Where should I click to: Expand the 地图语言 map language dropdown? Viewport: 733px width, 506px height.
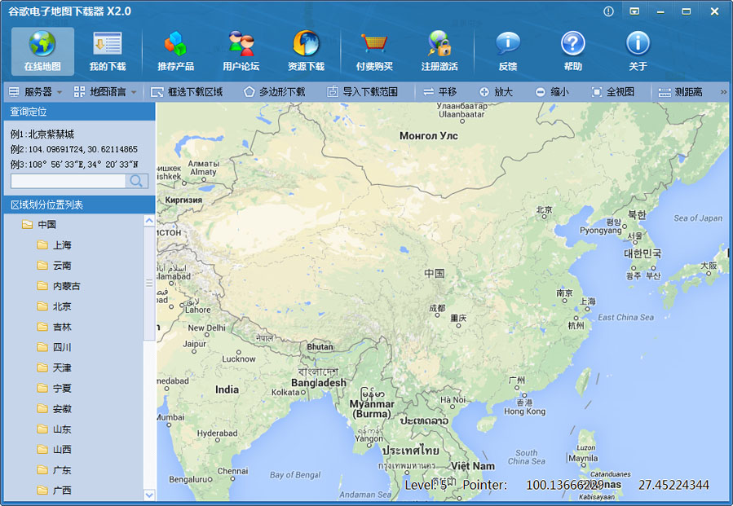click(x=105, y=92)
